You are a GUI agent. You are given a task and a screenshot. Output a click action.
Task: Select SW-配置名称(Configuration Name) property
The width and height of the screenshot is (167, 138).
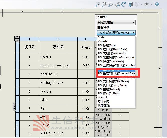[116, 57]
